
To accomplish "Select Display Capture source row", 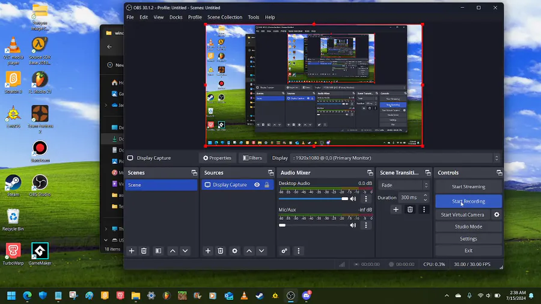I will tap(237, 185).
